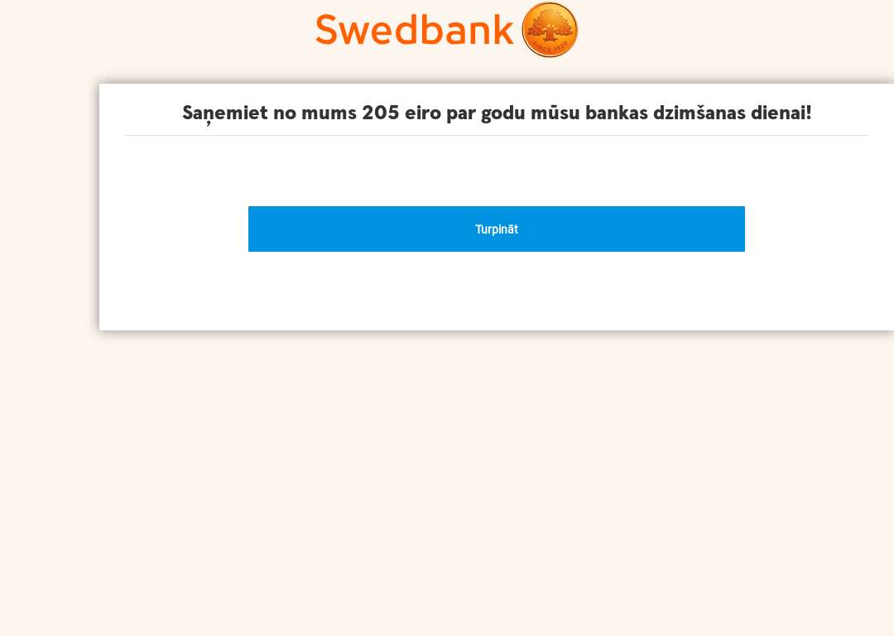Select the 'dzimšanas dienai!' heading text

pyautogui.click(x=732, y=113)
